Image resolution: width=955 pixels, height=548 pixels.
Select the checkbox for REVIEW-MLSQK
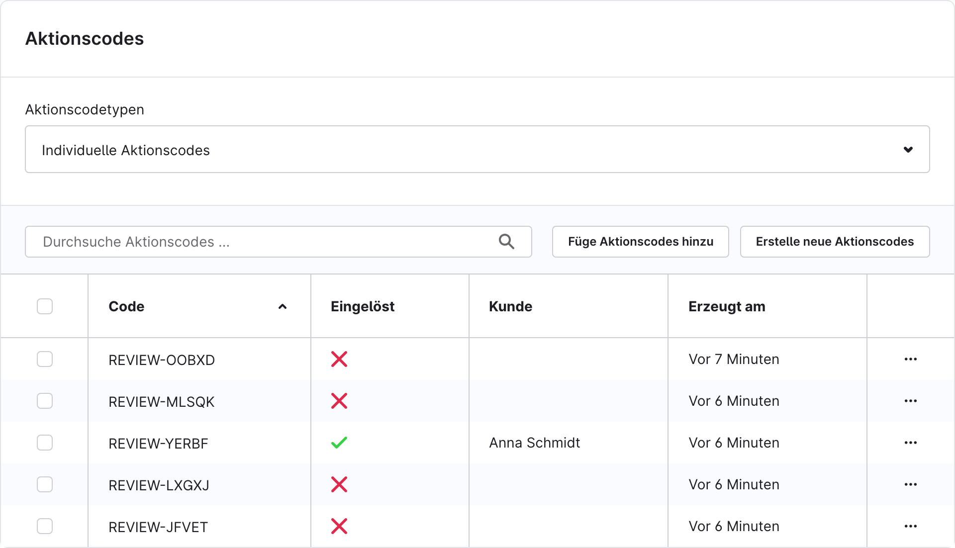tap(45, 401)
